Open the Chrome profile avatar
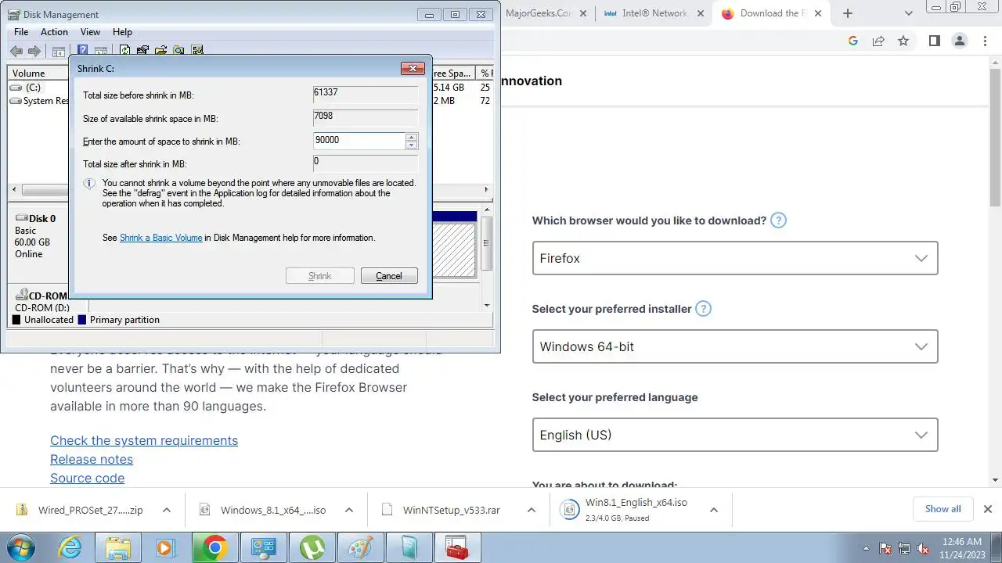This screenshot has height=563, width=1002. [x=959, y=41]
